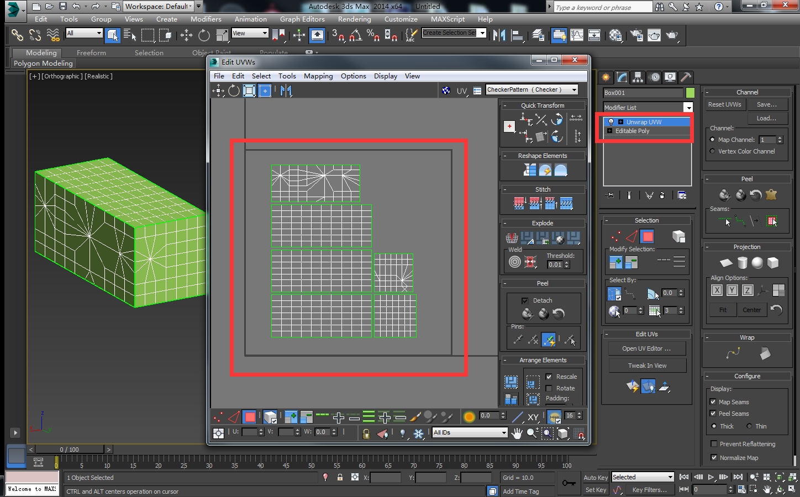This screenshot has width=800, height=497.
Task: Click the Quick Peel icon in Edit UVWs Peel
Action: pyautogui.click(x=528, y=314)
